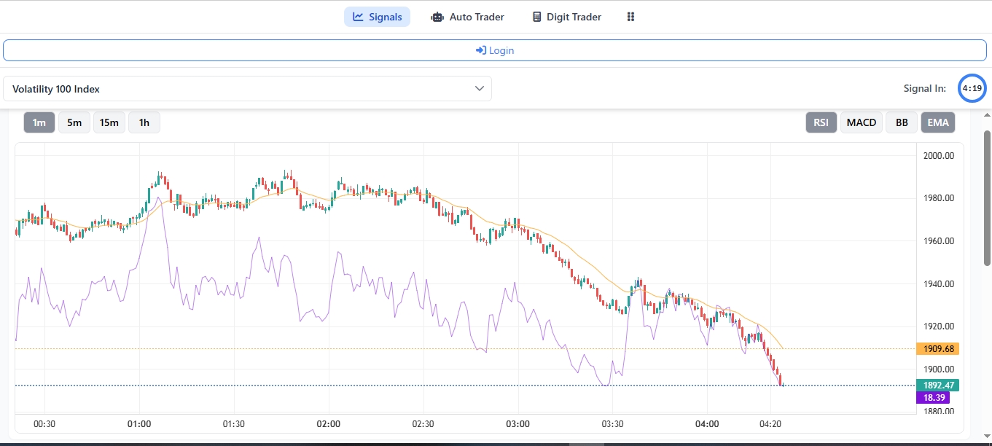Click the calculator icon beside Digit Trader

(x=537, y=17)
